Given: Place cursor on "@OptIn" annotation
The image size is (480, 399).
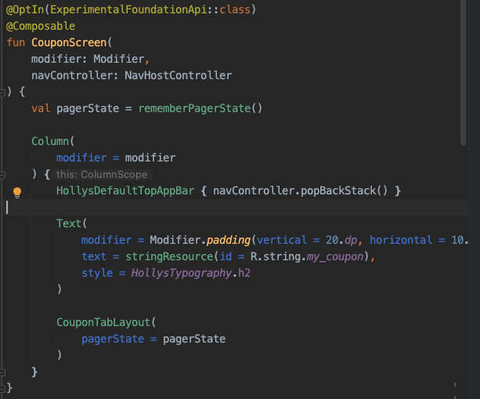Looking at the screenshot, I should 25,9.
